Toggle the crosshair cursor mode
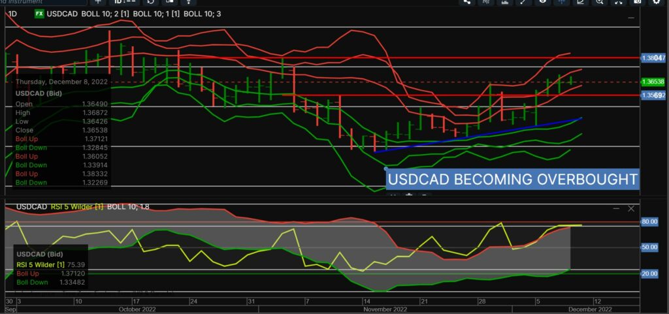The image size is (669, 314). 561,3
